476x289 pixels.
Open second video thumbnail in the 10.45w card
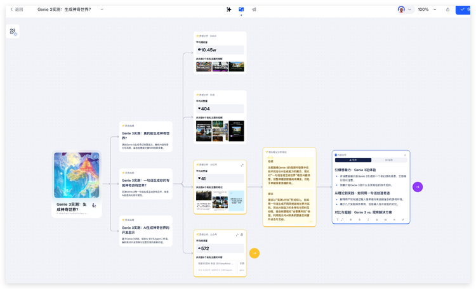pos(220,67)
